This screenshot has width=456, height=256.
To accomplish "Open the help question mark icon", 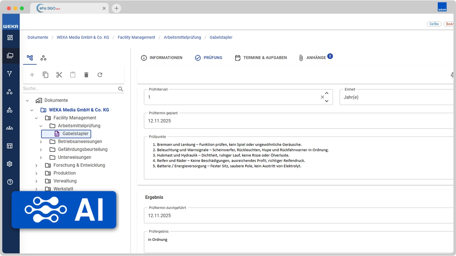I will (10, 182).
